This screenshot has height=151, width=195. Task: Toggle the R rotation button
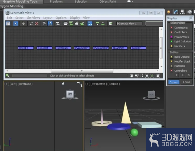point(183,75)
